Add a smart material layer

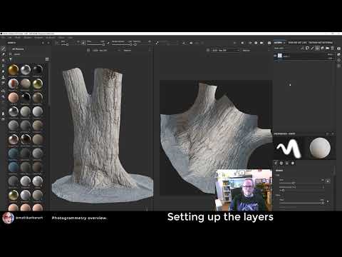[x=322, y=49]
